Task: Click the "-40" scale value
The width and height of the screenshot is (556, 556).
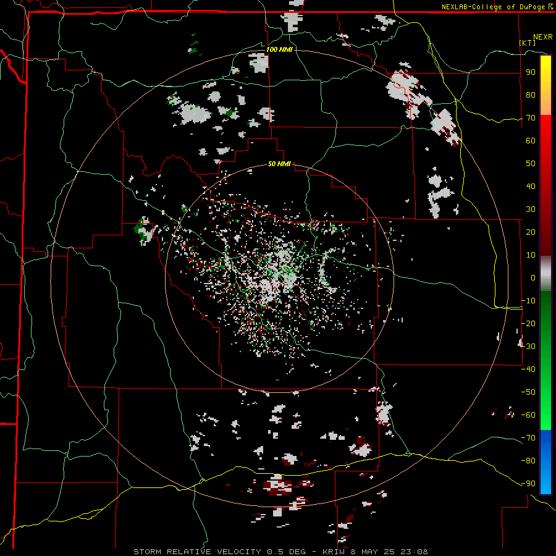Action: 528,369
